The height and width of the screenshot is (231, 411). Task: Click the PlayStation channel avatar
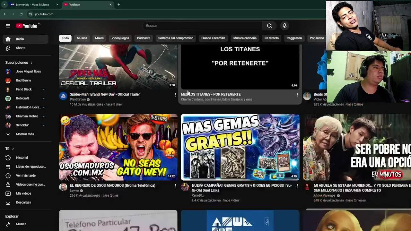63,96
